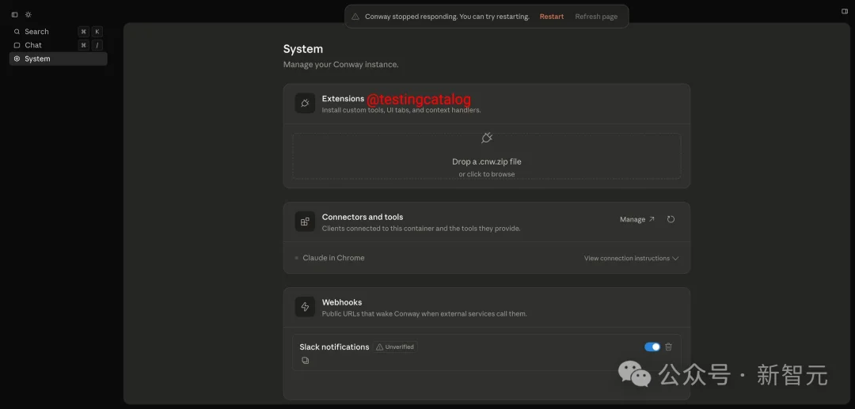Go to Chat in the sidebar

coord(33,45)
